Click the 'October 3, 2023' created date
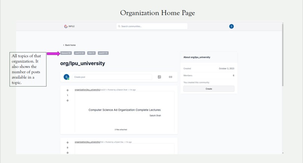The image size is (303, 163). pyautogui.click(x=226, y=68)
